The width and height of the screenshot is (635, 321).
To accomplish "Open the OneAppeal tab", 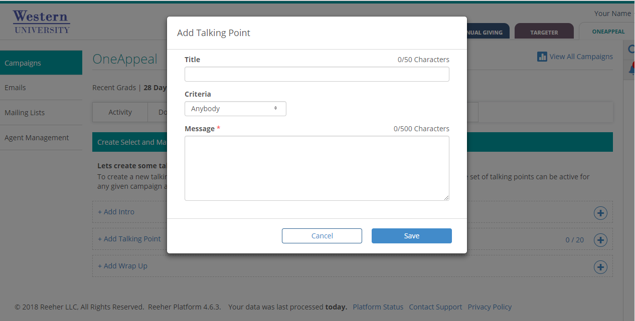I will click(608, 32).
